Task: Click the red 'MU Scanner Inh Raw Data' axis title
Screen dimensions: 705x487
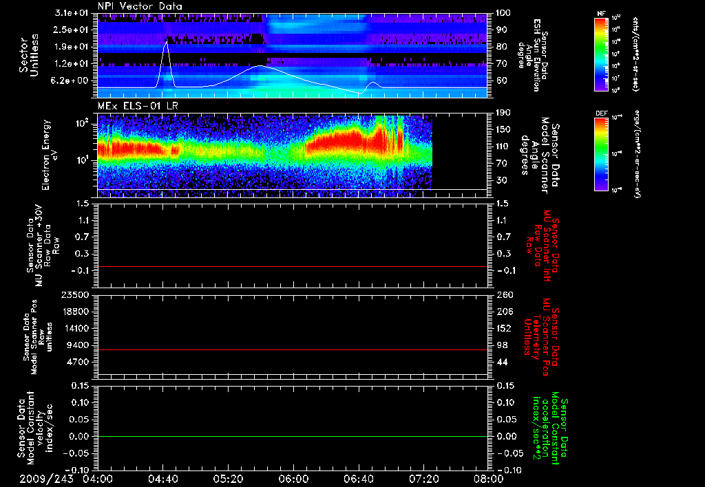Action: [x=543, y=246]
